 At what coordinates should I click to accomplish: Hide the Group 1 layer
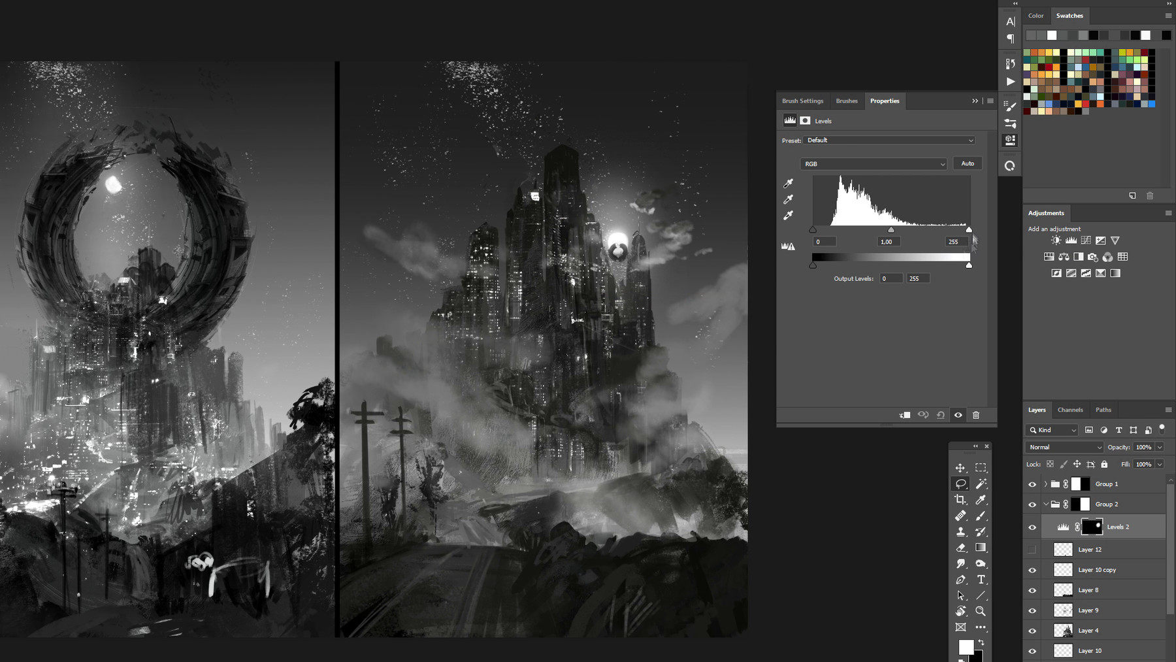point(1032,484)
